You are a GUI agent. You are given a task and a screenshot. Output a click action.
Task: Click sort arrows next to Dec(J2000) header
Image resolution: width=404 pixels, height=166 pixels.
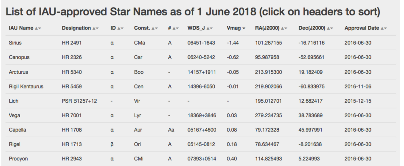(x=330, y=28)
